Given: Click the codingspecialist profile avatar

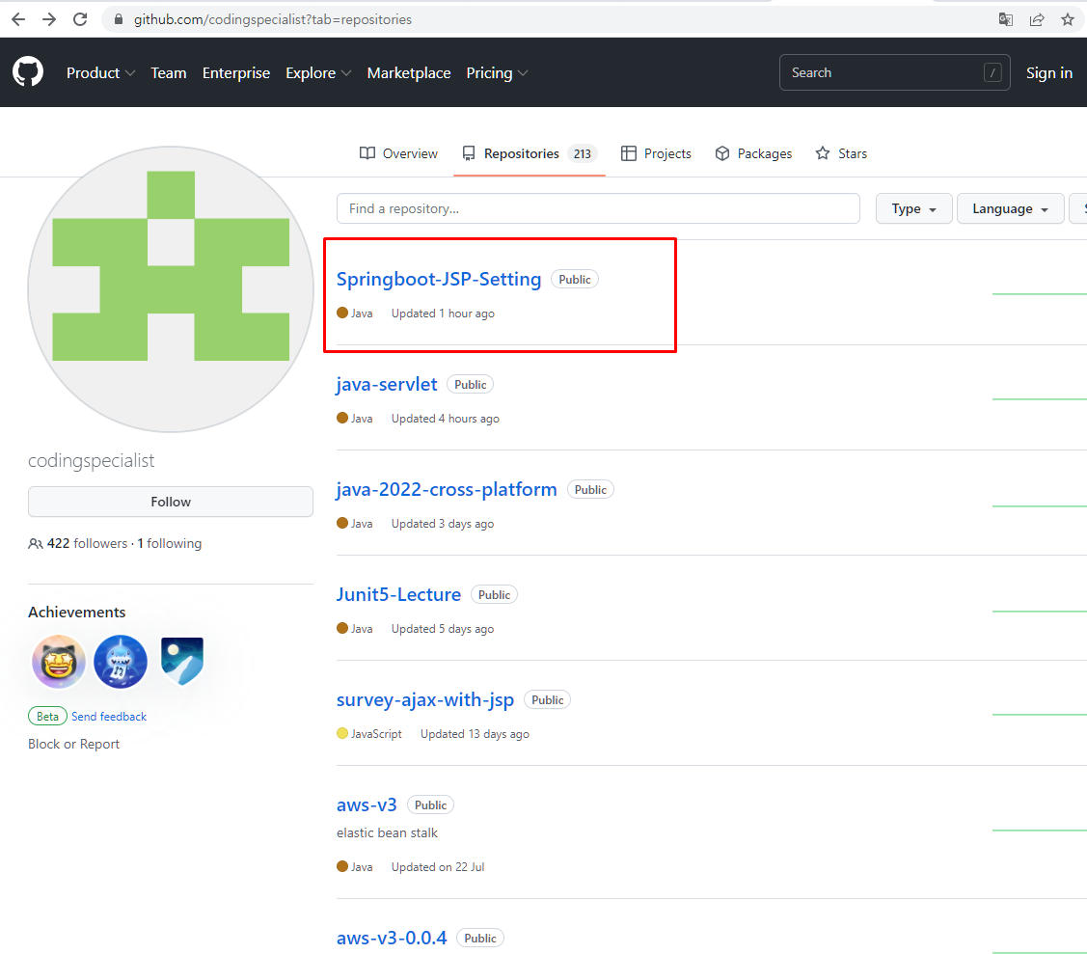Looking at the screenshot, I should (171, 289).
